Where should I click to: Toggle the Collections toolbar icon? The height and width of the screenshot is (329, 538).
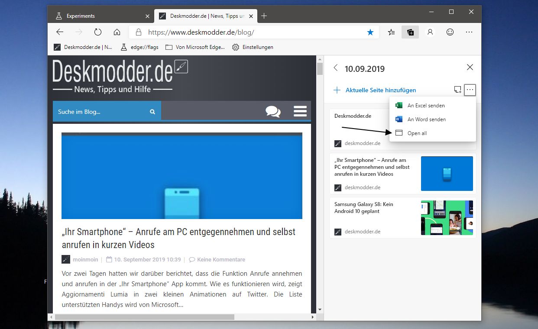[x=410, y=32]
